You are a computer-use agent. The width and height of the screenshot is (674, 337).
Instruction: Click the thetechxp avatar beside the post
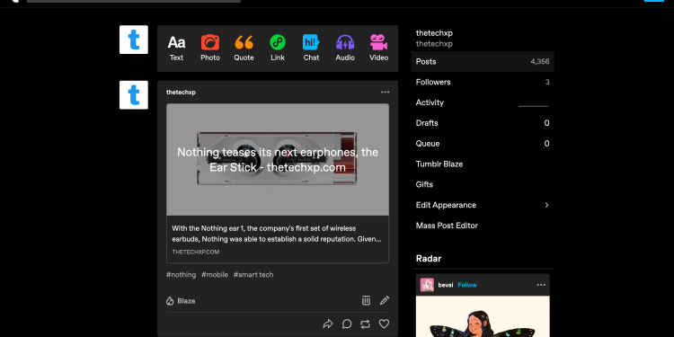pyautogui.click(x=134, y=95)
